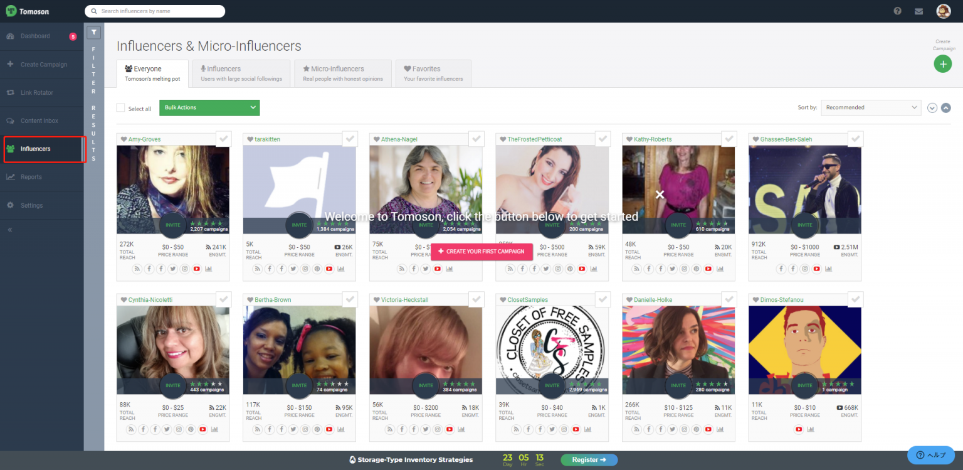
Task: Favorite Victoria-Heckstall with the heart icon
Action: (377, 300)
